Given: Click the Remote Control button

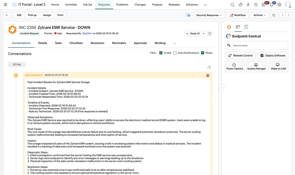Looking at the screenshot, I should click(x=240, y=56).
